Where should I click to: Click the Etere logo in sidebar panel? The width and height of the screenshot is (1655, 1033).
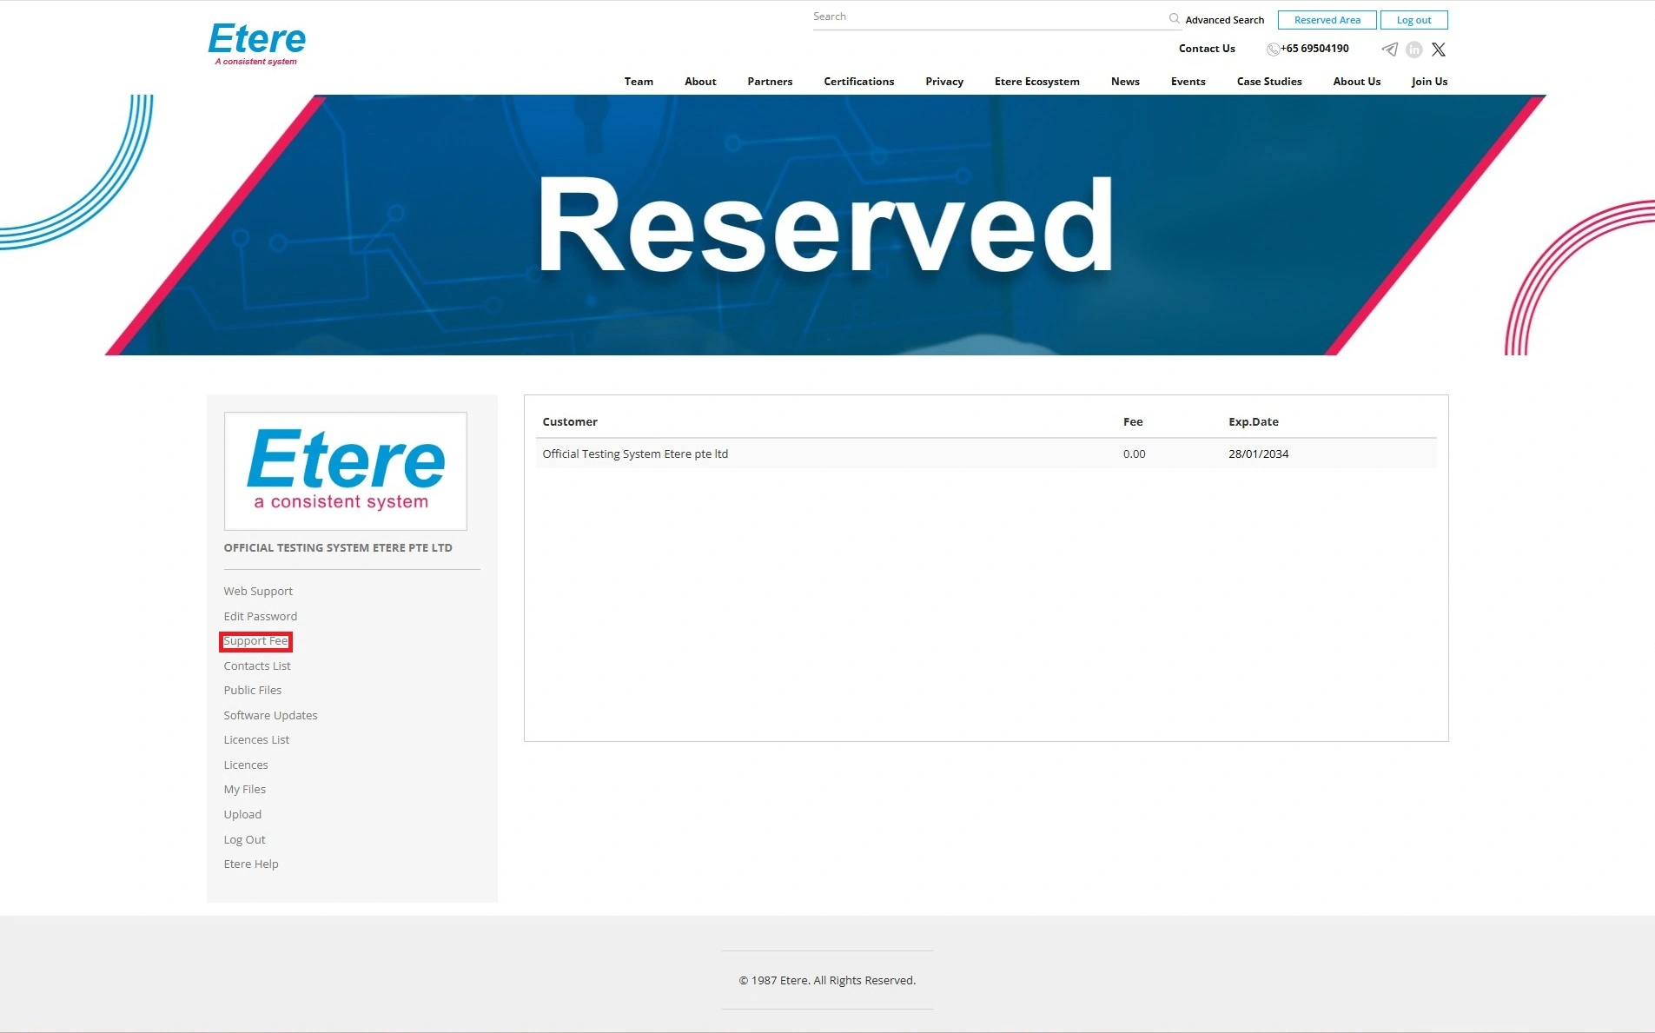(x=346, y=470)
